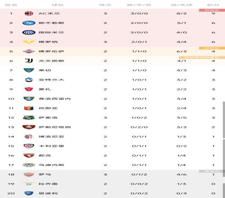This screenshot has height=198, width=225.
Task: Click the AC米兰 team logo
Action: pyautogui.click(x=29, y=13)
